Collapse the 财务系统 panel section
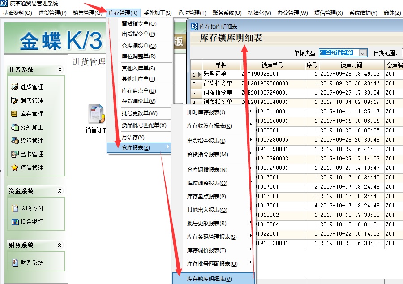This screenshot has height=284, width=403. click(60, 245)
